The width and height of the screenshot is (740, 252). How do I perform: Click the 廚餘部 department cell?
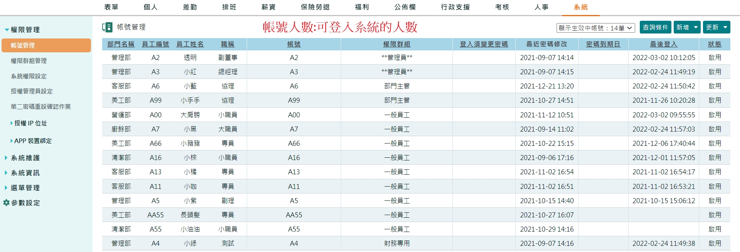tap(121, 129)
